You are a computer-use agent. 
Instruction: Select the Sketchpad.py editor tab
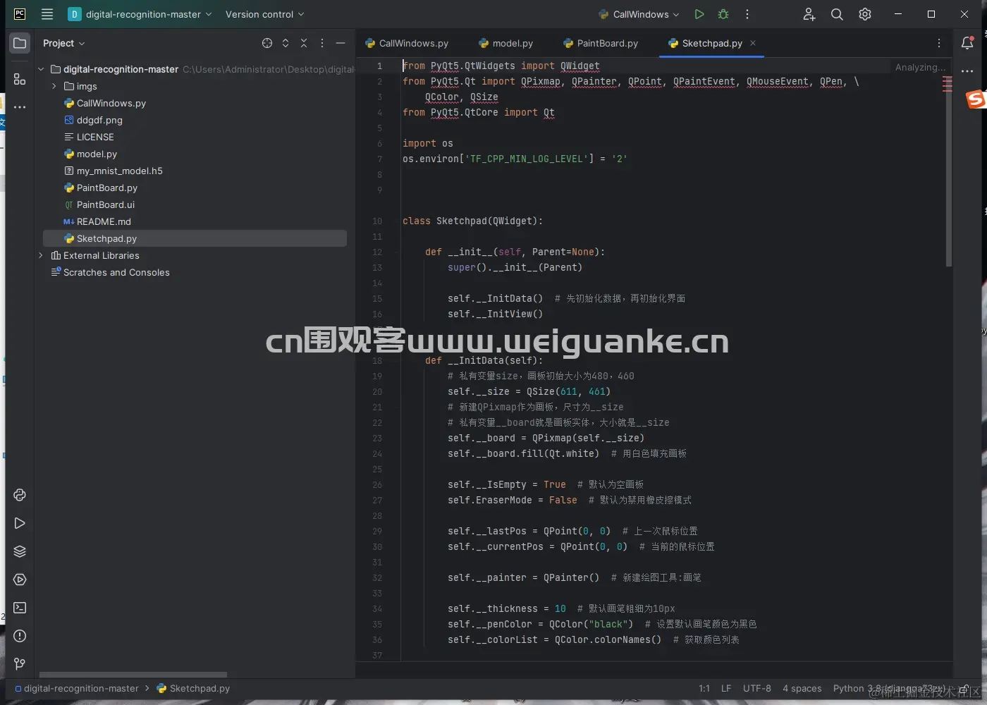coord(712,43)
